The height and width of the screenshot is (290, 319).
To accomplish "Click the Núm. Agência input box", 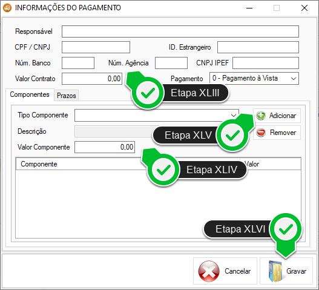I will pyautogui.click(x=171, y=63).
